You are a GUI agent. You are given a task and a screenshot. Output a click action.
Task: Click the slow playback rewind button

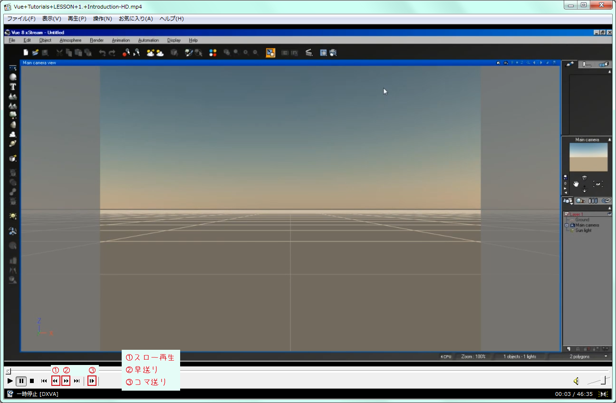click(x=55, y=381)
